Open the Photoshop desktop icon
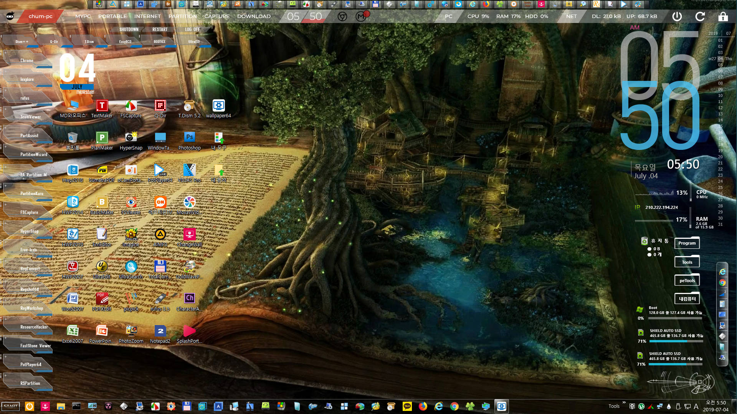This screenshot has width=737, height=414. click(189, 141)
